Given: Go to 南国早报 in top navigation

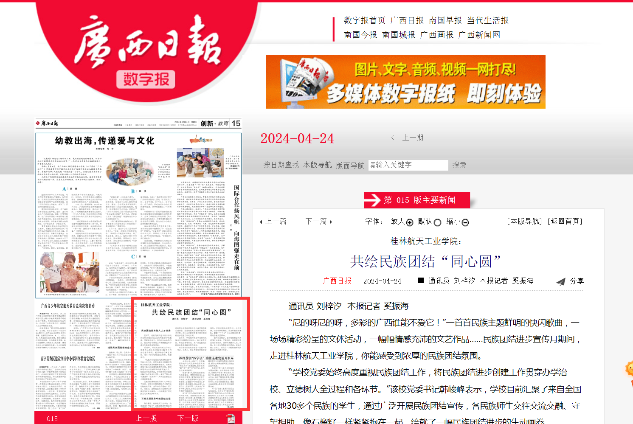Looking at the screenshot, I should (445, 20).
